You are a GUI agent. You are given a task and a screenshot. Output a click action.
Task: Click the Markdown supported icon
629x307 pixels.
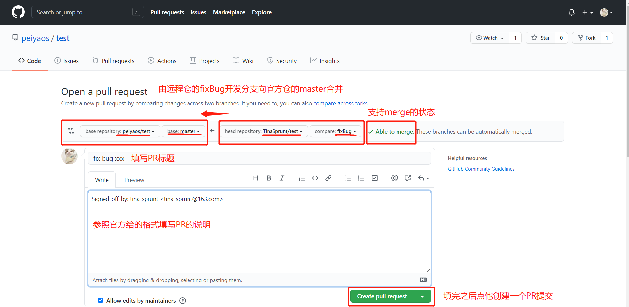(423, 280)
